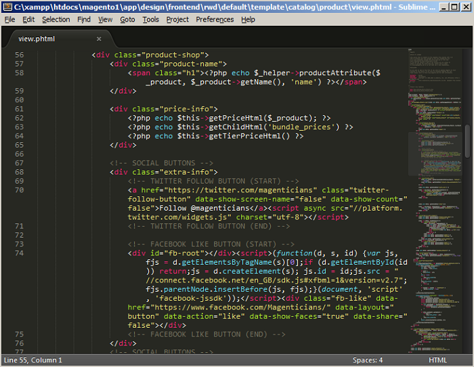Image resolution: width=474 pixels, height=367 pixels.
Task: Click the connect.facebook.net sdk.js URL
Action: coord(274,280)
